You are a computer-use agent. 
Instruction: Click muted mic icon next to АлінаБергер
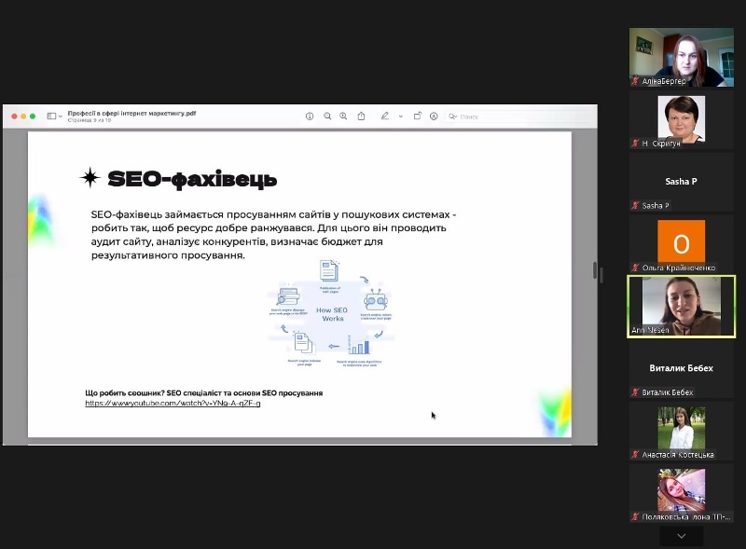(x=635, y=81)
